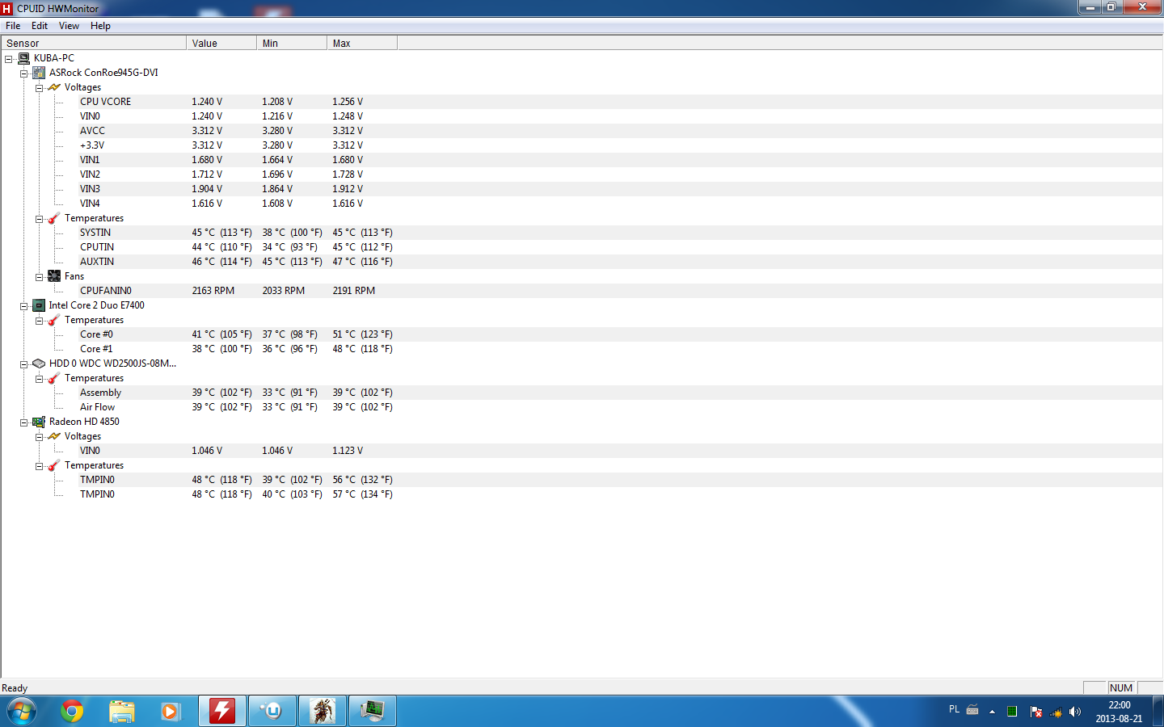The height and width of the screenshot is (727, 1164).
Task: Click the green square tray icon
Action: pyautogui.click(x=1012, y=712)
